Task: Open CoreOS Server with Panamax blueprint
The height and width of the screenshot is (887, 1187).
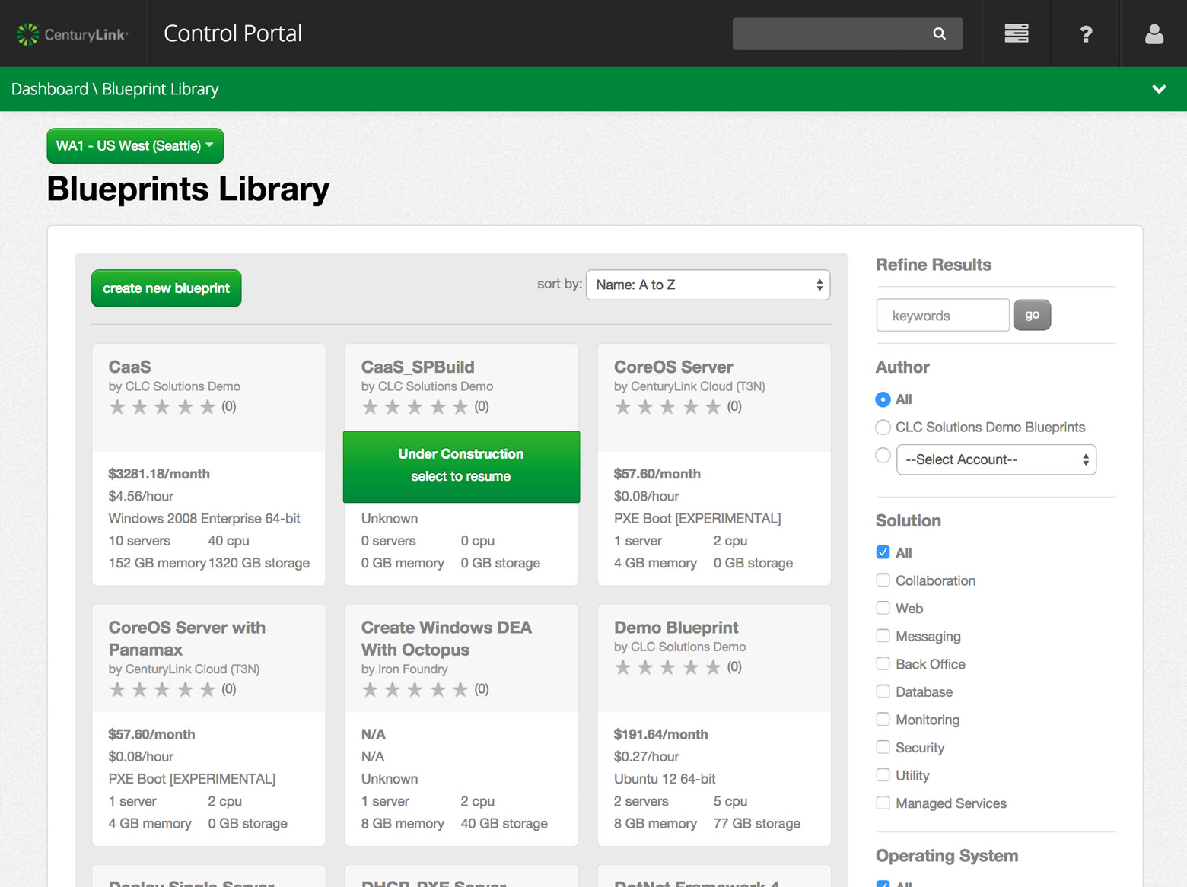Action: tap(187, 638)
